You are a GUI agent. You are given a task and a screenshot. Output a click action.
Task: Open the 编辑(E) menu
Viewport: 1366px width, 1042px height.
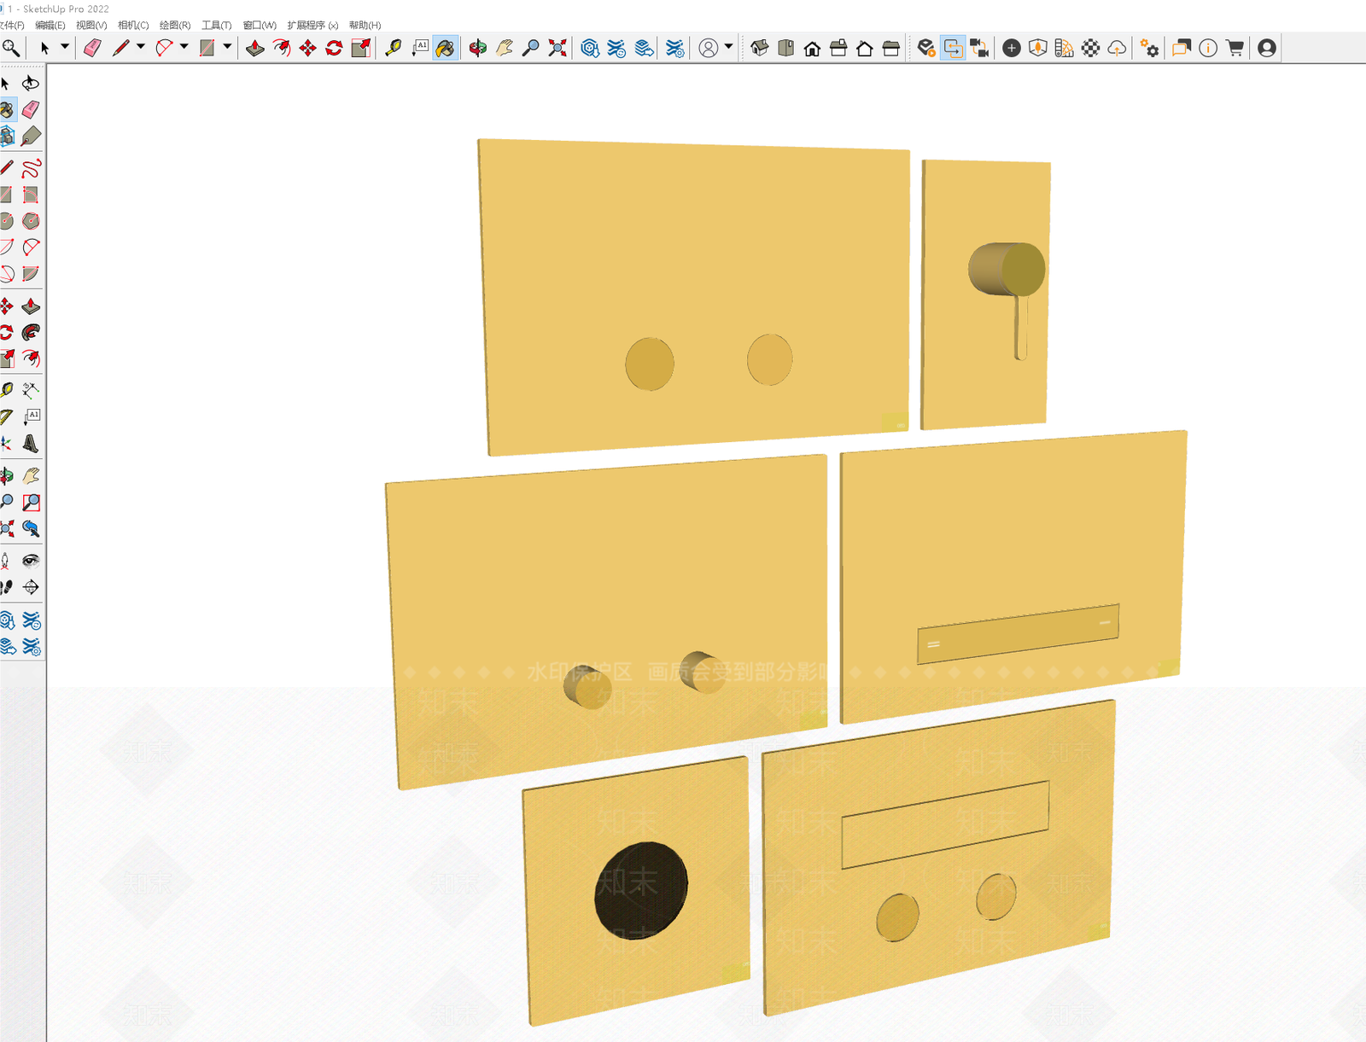(x=50, y=25)
